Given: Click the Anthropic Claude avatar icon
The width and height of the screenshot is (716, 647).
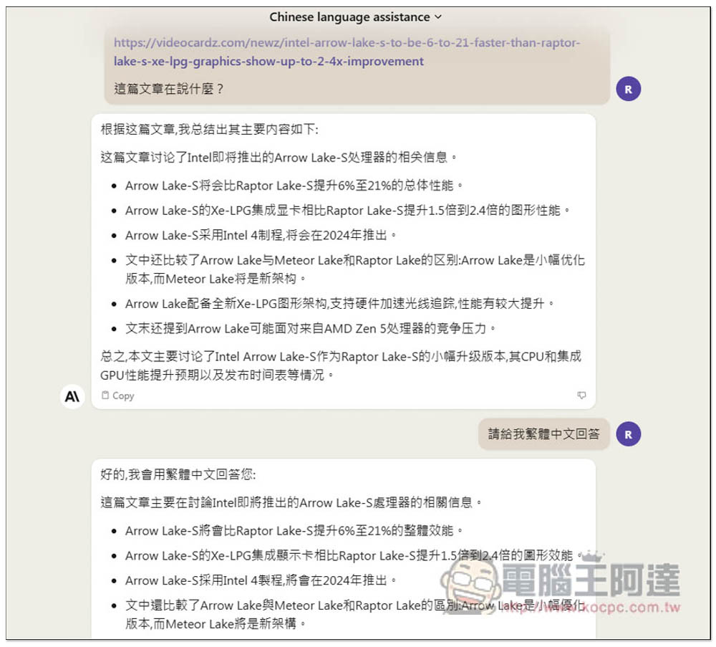Looking at the screenshot, I should coord(72,396).
